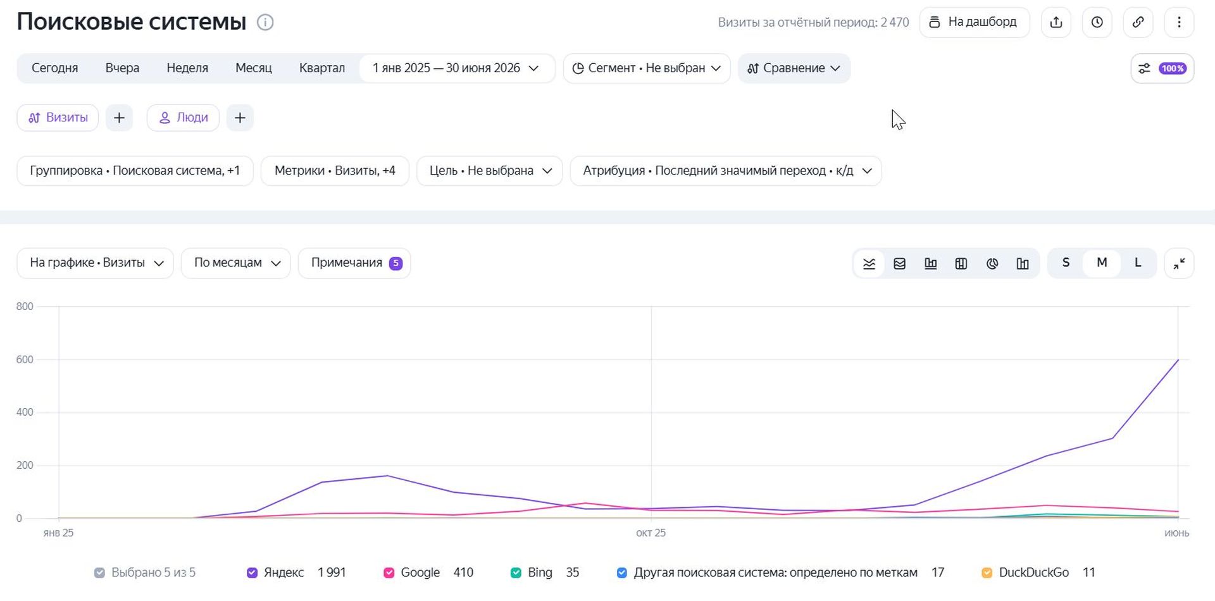1215x601 pixels.
Task: Open the sampling accuracy 100% settings
Action: 1162,68
